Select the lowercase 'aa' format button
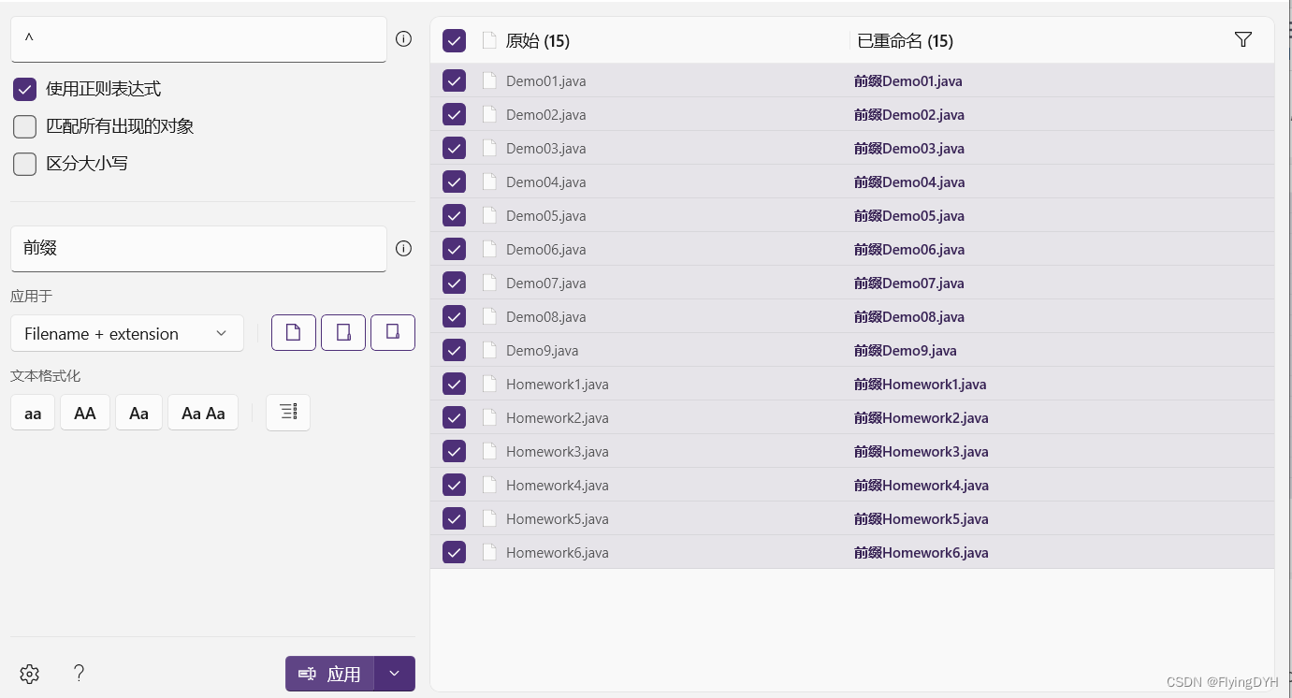Viewport: 1292px width, 698px height. [x=33, y=413]
